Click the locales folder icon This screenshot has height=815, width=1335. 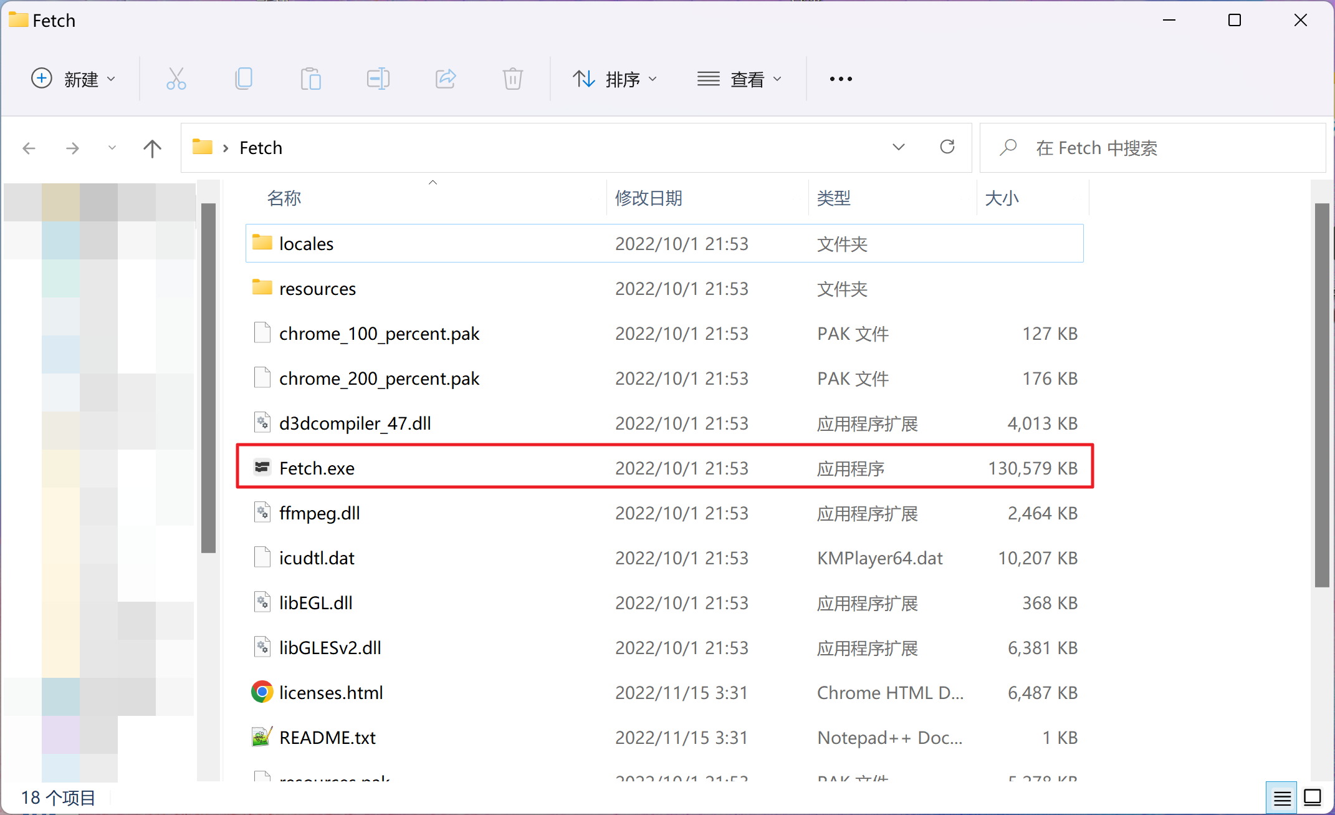click(x=262, y=243)
